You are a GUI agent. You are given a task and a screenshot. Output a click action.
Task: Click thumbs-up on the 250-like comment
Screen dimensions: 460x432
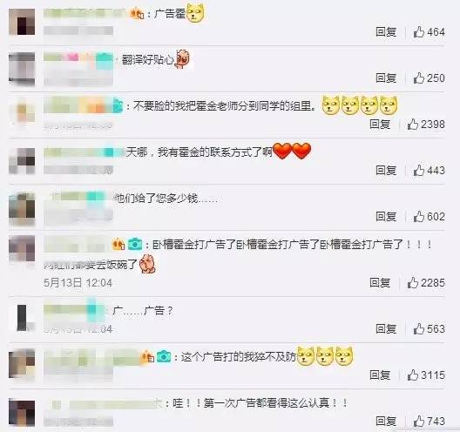tap(419, 78)
